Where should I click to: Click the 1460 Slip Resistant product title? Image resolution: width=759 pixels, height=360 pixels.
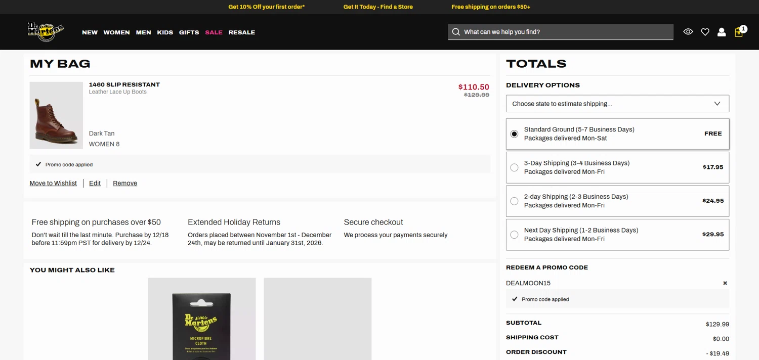(x=124, y=84)
